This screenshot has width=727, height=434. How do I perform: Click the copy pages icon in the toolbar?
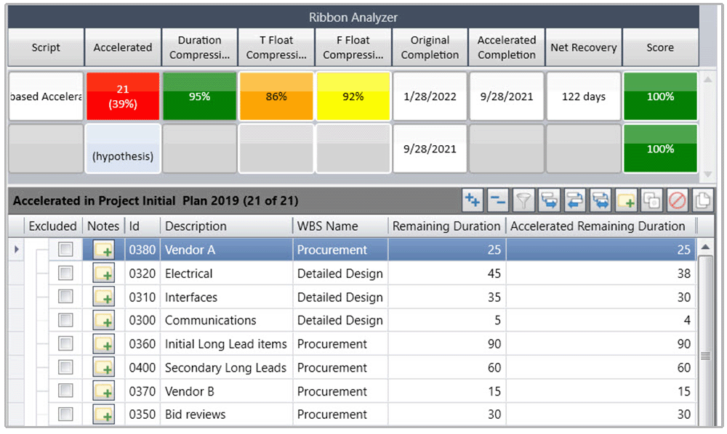click(x=703, y=201)
